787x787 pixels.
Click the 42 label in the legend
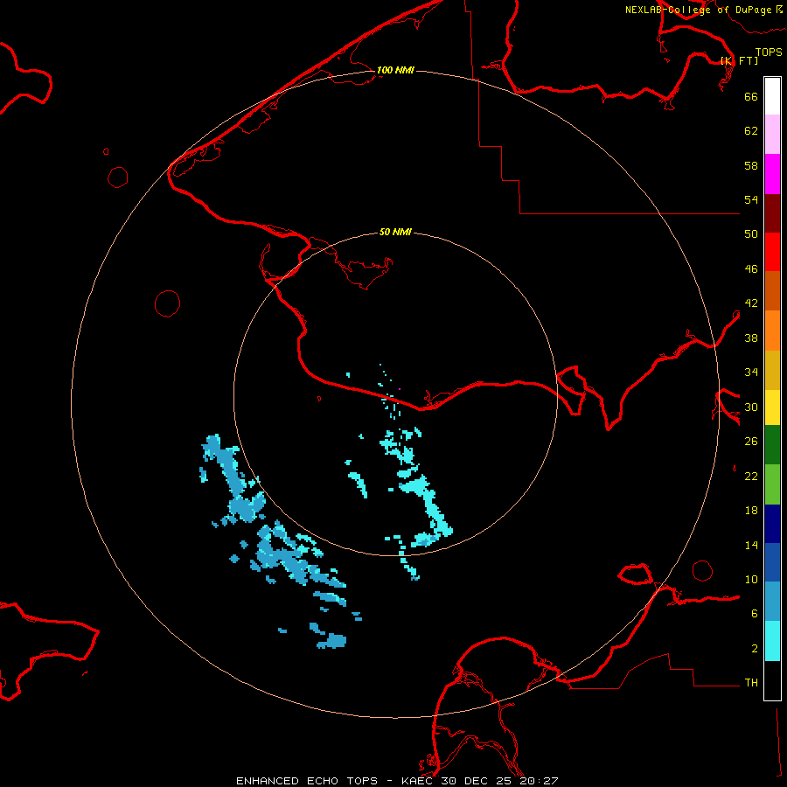(x=751, y=303)
